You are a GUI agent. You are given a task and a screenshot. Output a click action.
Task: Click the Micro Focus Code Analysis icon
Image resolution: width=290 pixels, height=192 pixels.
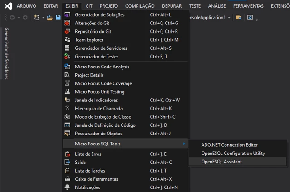67,67
